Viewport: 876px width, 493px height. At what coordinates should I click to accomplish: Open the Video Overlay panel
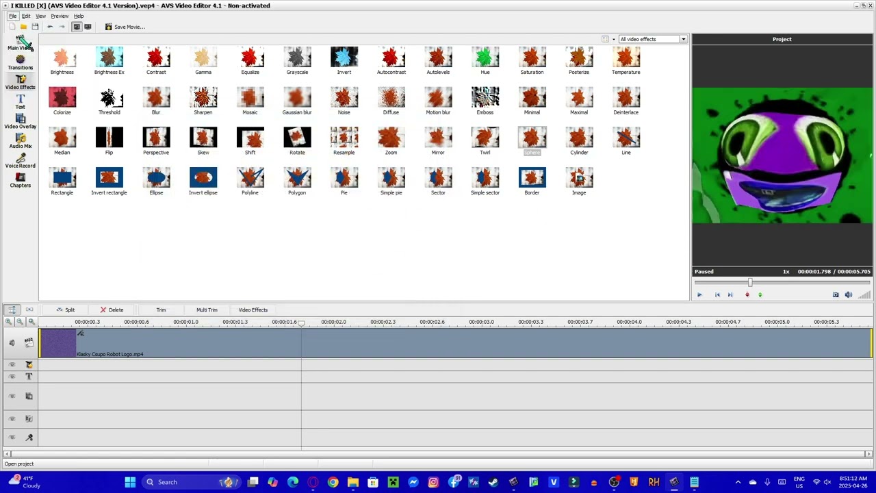click(x=20, y=122)
